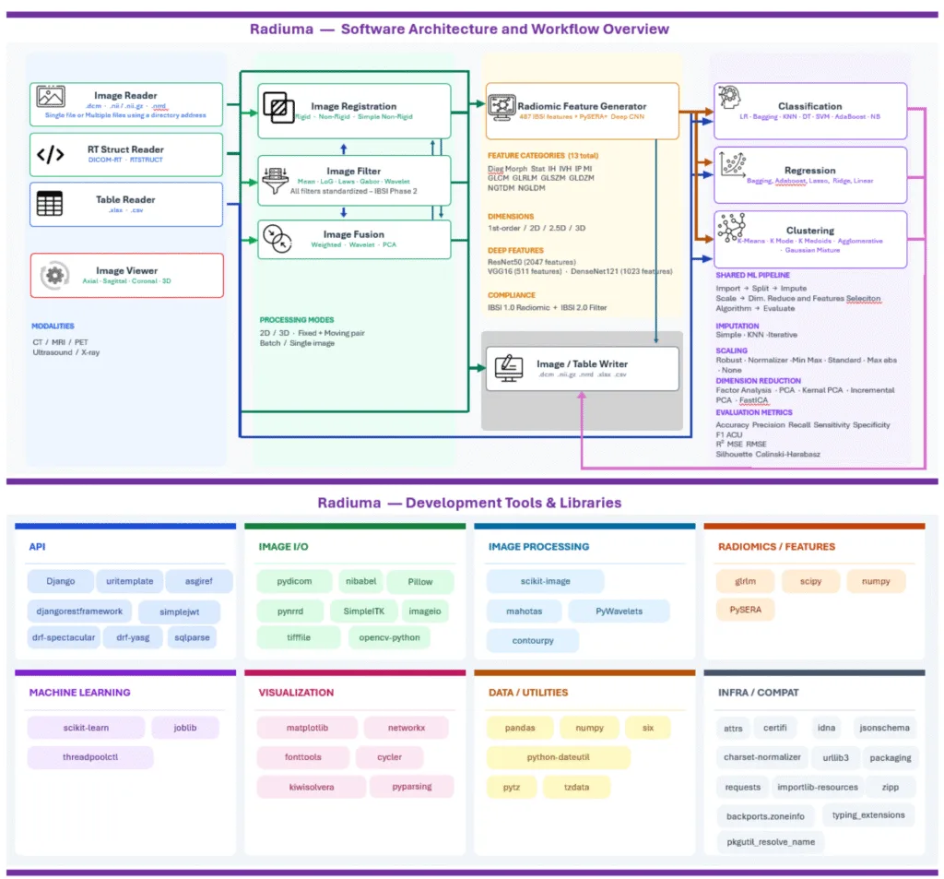Click the Image Viewer gear icon
The image size is (944, 879).
point(54,276)
